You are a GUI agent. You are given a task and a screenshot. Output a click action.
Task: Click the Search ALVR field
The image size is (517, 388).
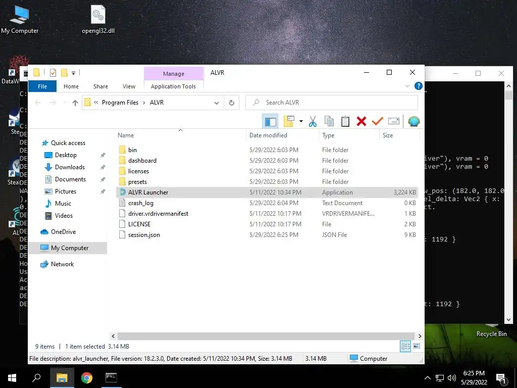pyautogui.click(x=331, y=103)
